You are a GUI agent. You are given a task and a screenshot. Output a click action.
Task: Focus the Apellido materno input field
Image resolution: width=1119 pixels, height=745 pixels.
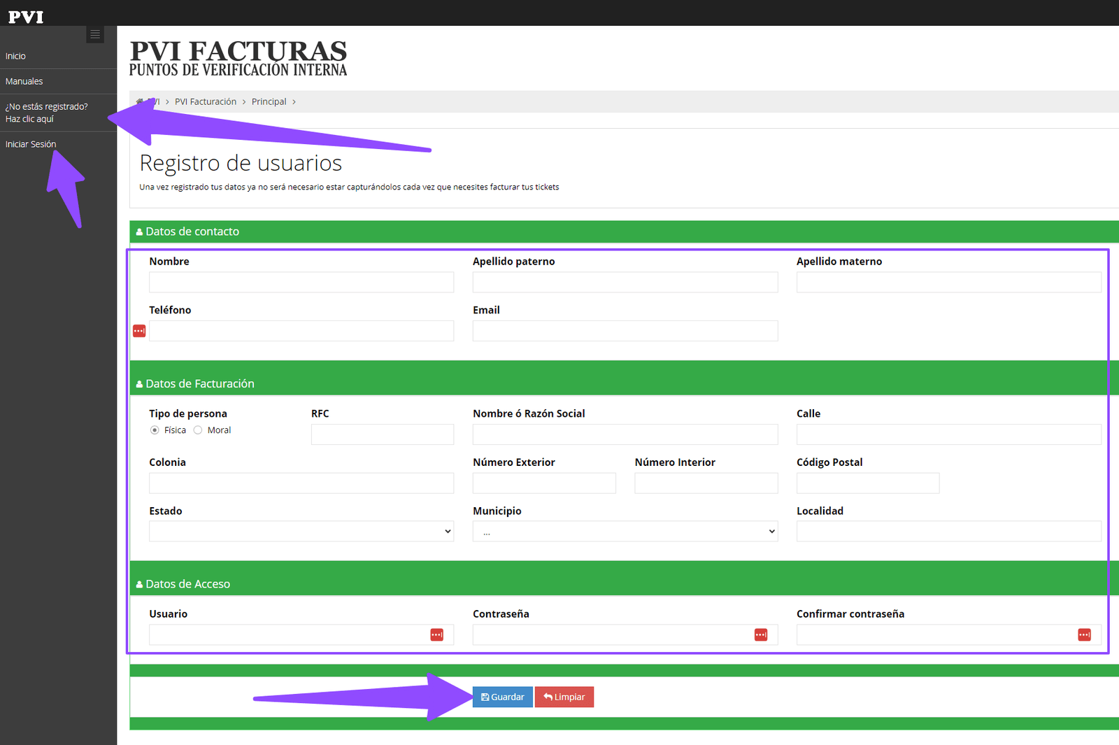pyautogui.click(x=949, y=282)
